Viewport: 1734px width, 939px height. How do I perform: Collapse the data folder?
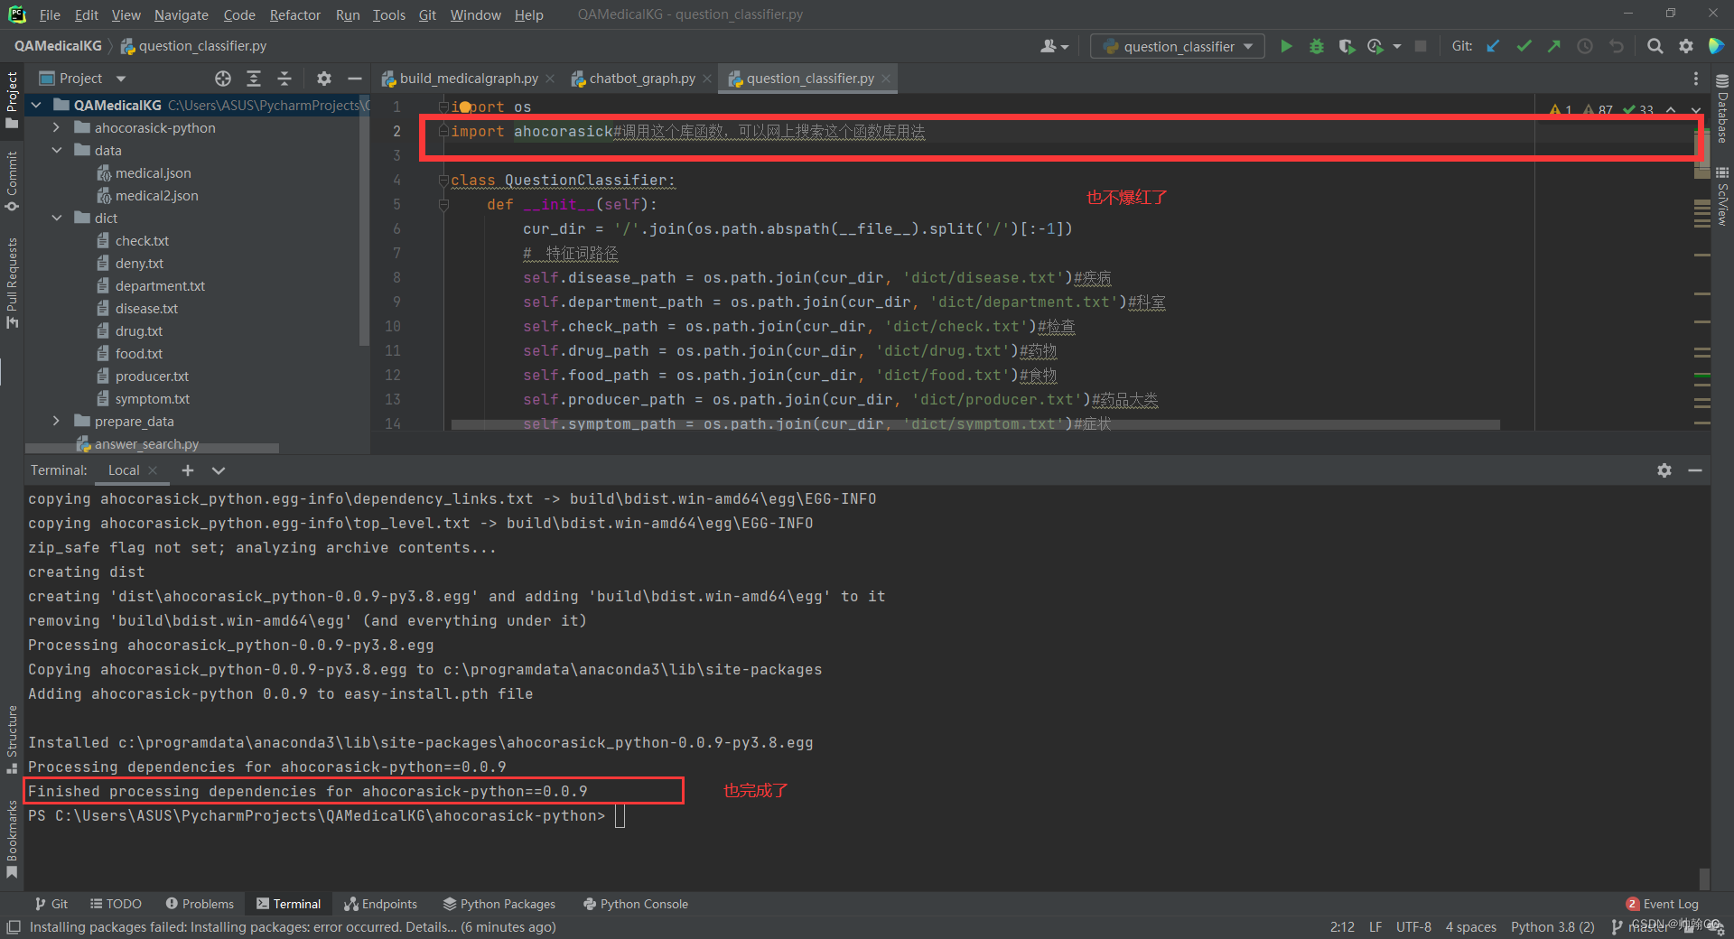tap(57, 150)
